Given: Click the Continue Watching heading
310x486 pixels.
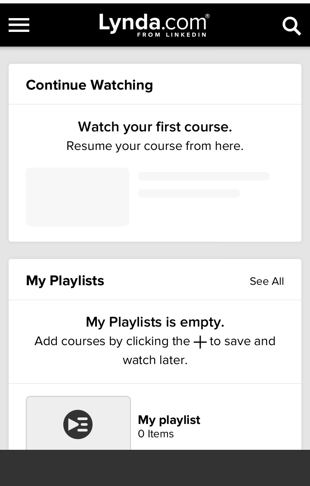Looking at the screenshot, I should point(89,85).
